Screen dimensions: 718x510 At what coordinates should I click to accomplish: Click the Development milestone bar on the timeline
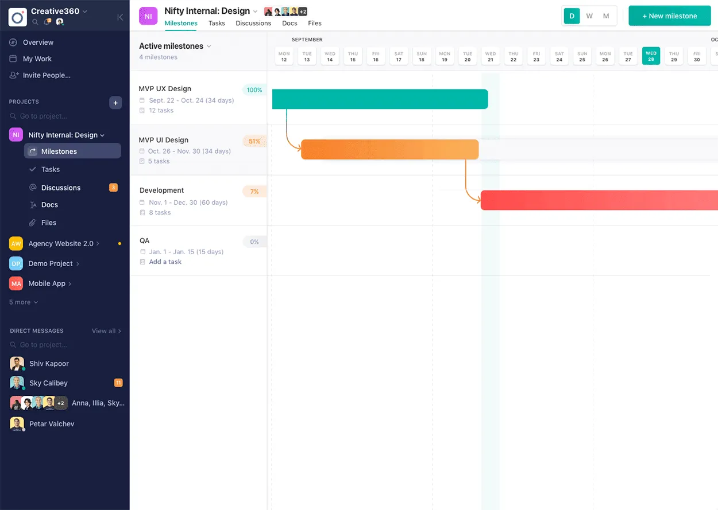point(597,200)
